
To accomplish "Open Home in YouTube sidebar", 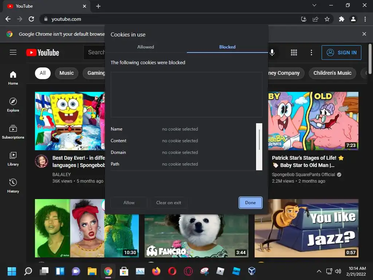I will (x=13, y=78).
